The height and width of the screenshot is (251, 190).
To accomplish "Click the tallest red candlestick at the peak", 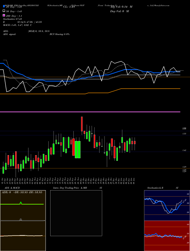I will 82,124.
